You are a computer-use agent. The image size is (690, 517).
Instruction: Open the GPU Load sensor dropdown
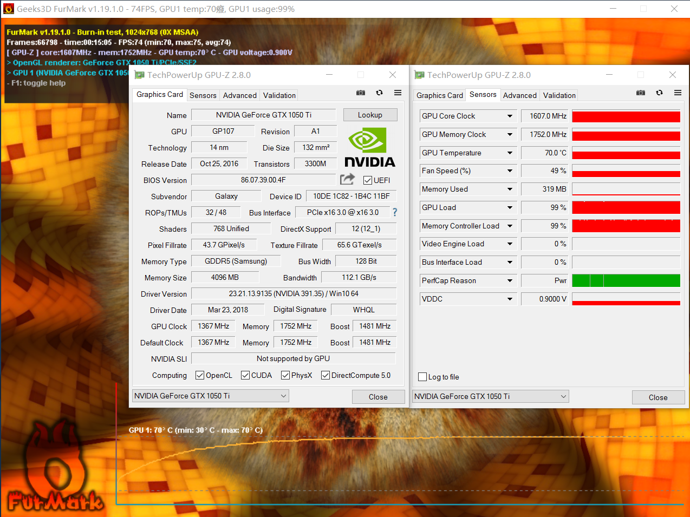coord(510,207)
